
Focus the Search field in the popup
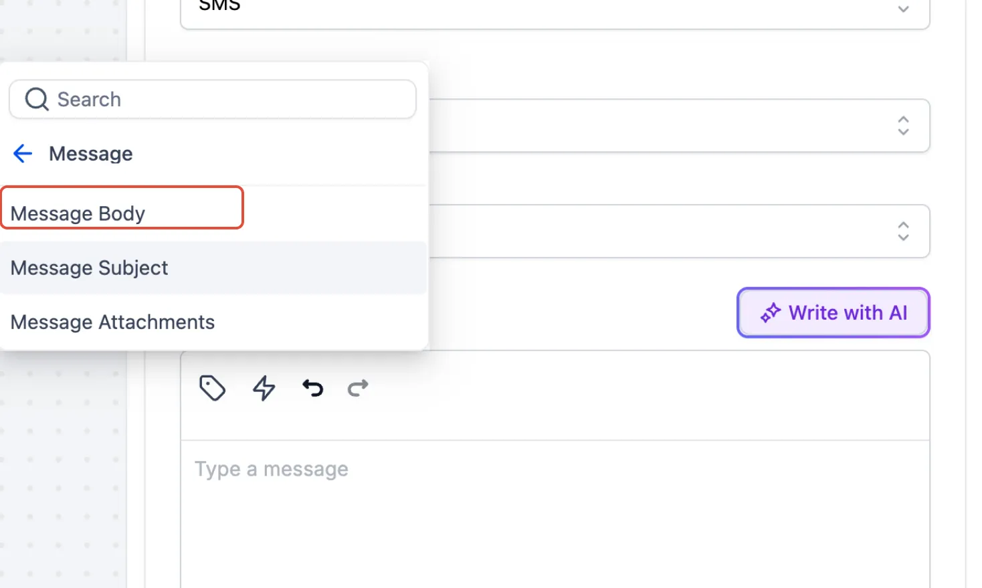pos(213,100)
